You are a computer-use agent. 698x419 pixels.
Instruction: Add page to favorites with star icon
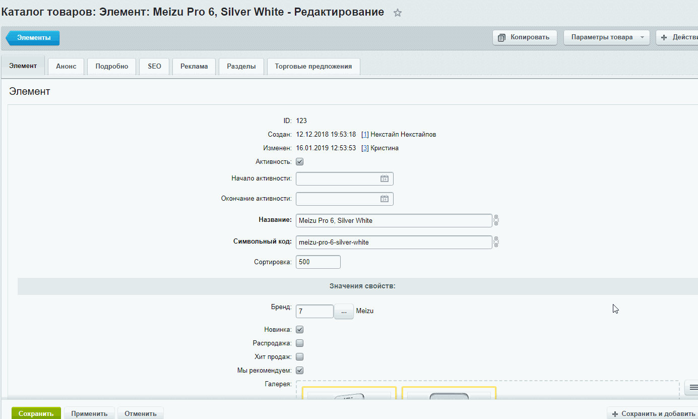click(398, 13)
